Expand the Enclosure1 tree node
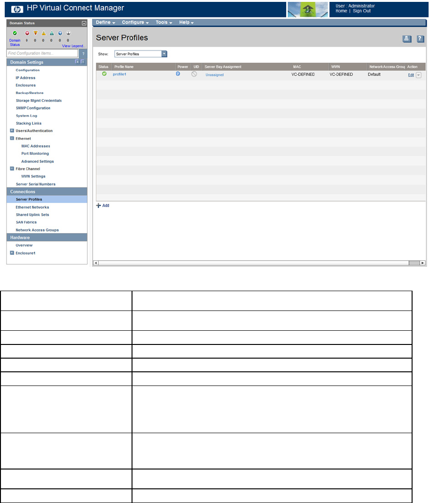Screen dimensions: 430x503 coord(12,253)
